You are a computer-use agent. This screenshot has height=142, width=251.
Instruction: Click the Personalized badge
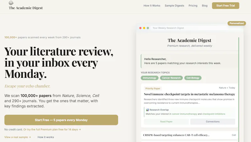[x=237, y=23]
